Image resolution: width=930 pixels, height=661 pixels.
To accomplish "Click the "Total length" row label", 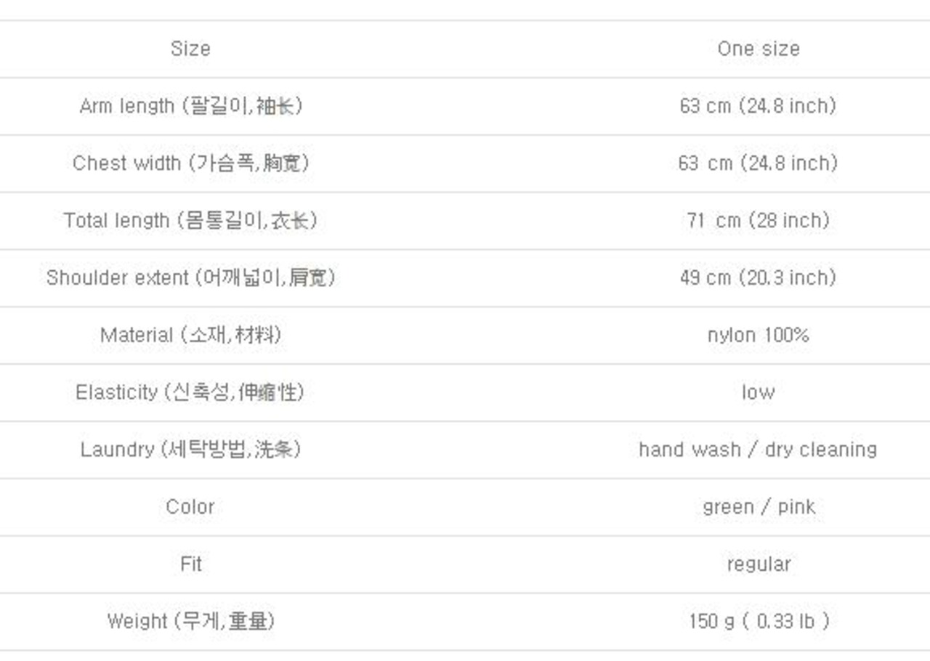I will point(190,220).
